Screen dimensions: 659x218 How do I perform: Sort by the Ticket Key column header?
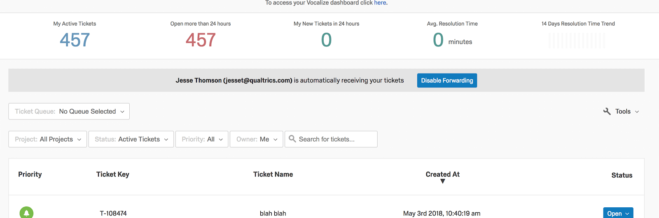113,174
